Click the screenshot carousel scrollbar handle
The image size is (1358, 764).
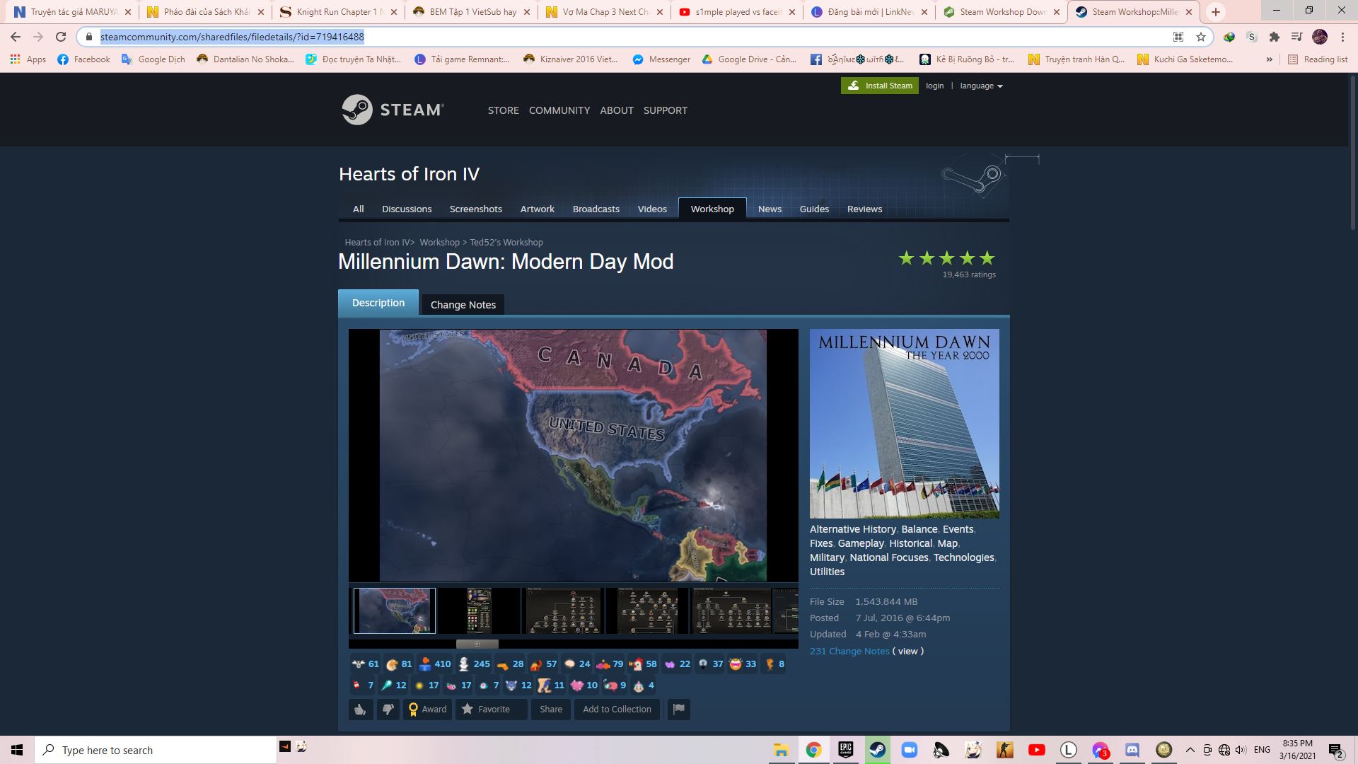476,644
